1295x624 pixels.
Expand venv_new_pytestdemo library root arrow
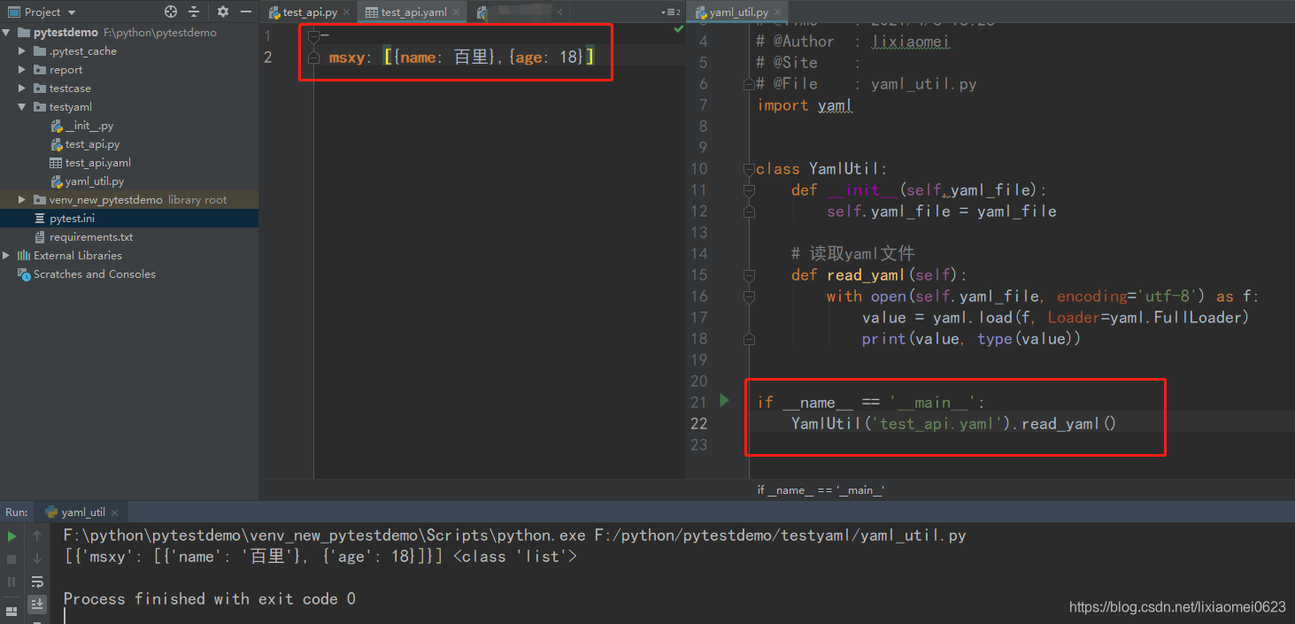[x=22, y=200]
